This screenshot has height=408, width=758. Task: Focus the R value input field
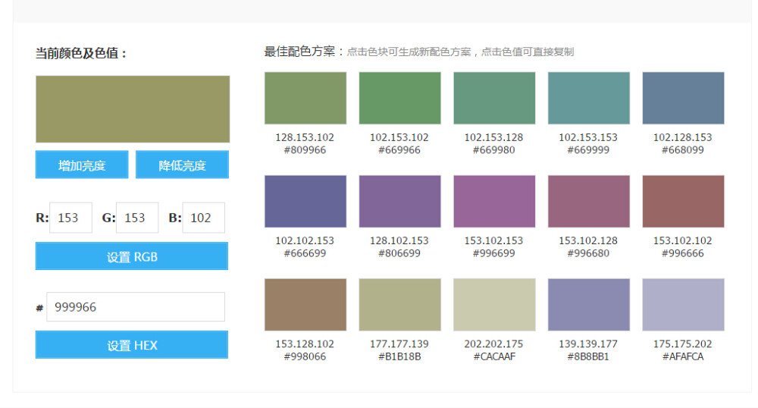[70, 218]
